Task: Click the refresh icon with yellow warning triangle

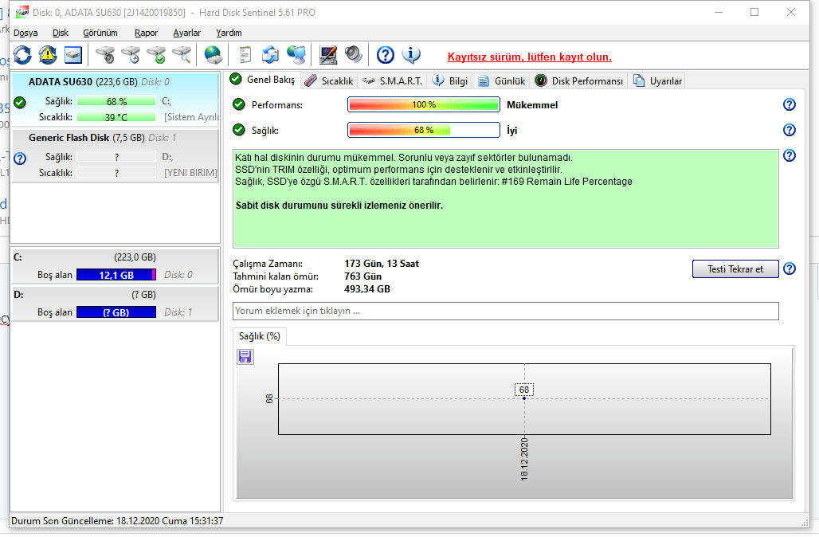Action: [48, 55]
